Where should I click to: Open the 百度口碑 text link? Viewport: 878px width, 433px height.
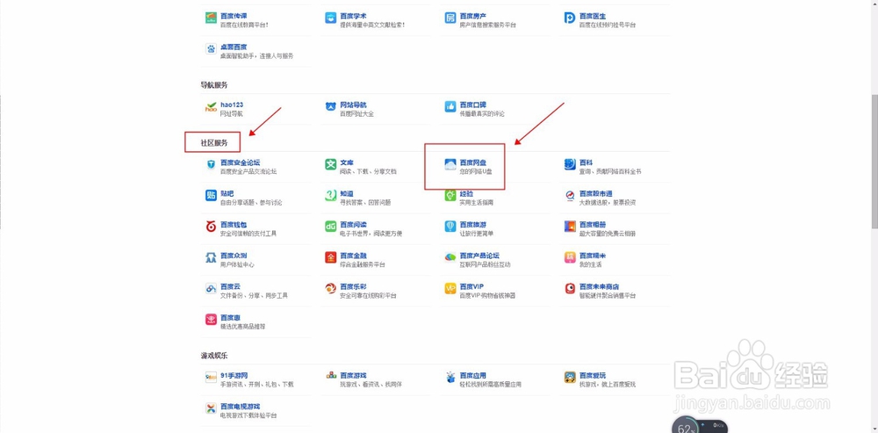point(473,105)
